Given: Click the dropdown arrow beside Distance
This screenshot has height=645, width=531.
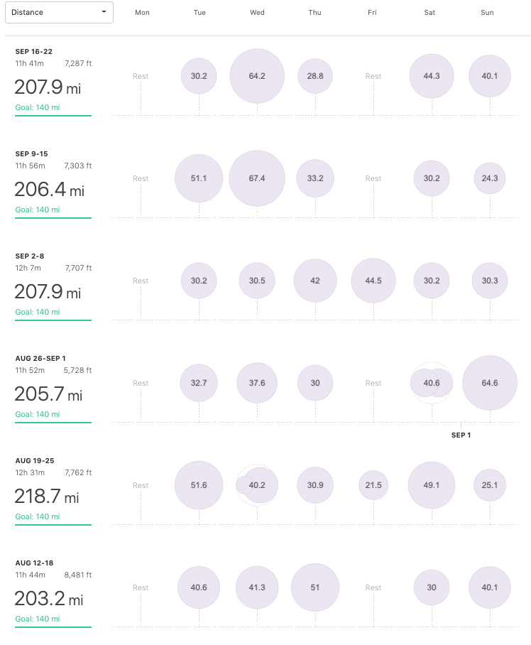Looking at the screenshot, I should (104, 12).
